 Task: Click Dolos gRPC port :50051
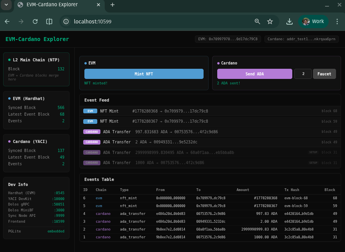coord(58,204)
